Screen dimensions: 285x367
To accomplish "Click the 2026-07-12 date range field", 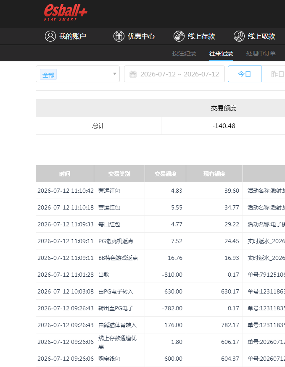I will (174, 74).
